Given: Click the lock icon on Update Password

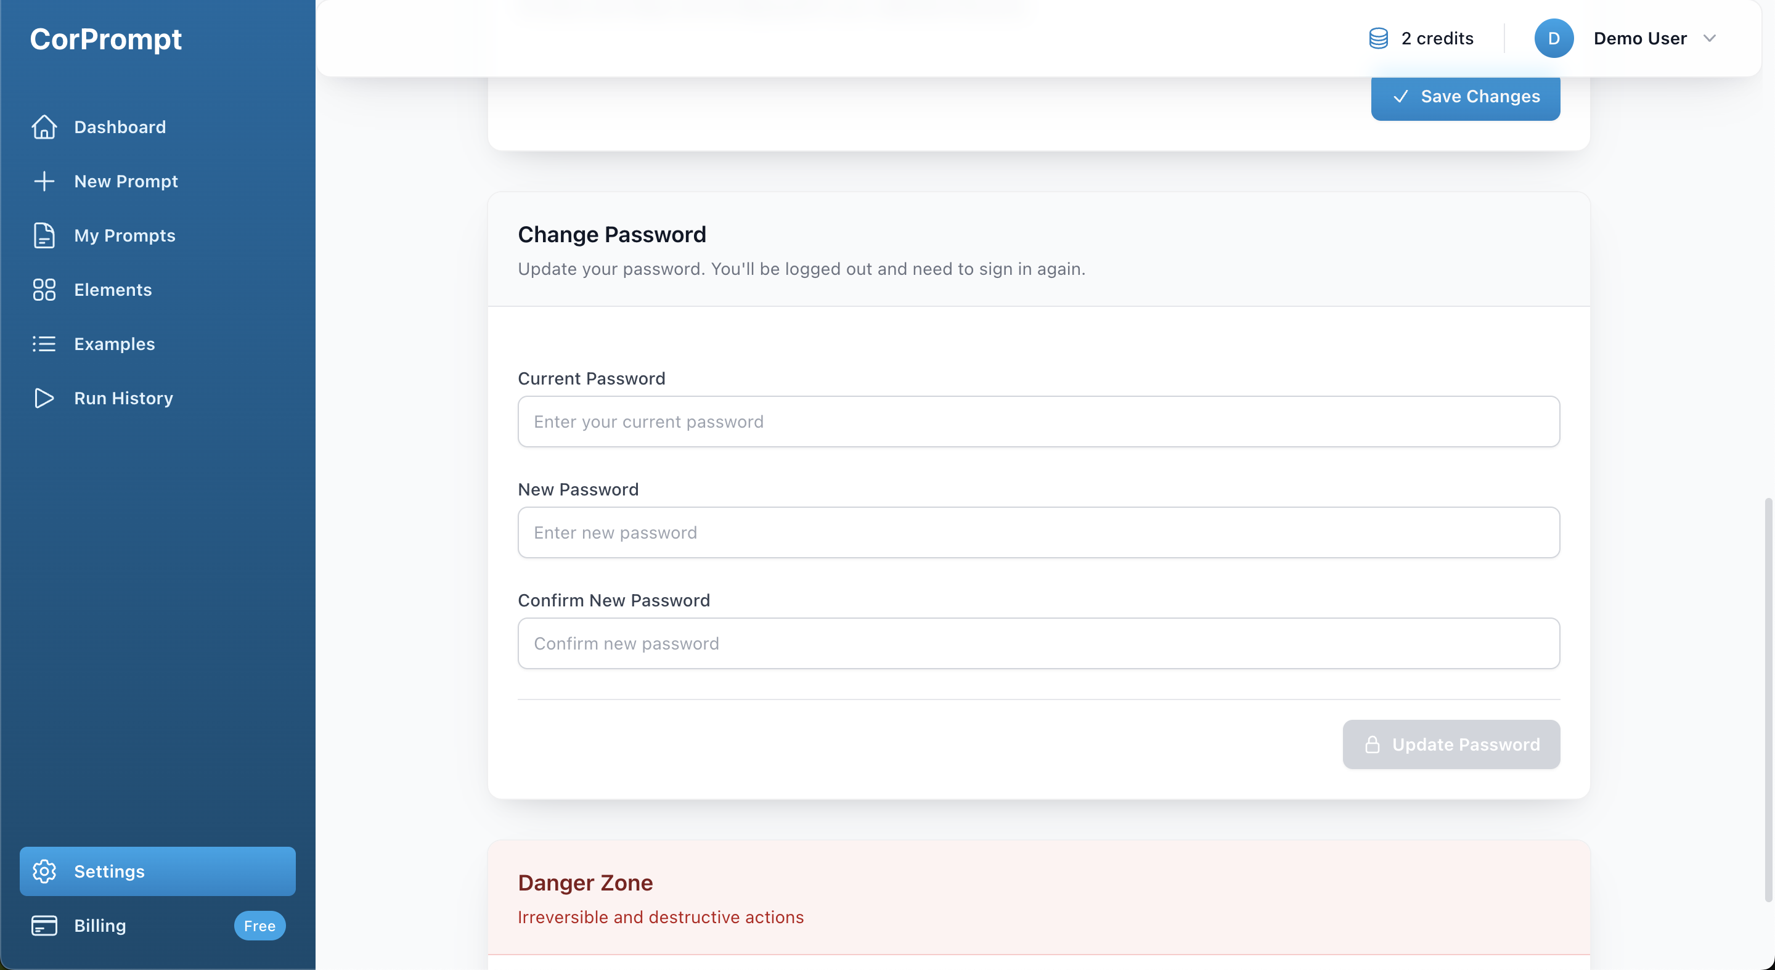Looking at the screenshot, I should [x=1373, y=744].
